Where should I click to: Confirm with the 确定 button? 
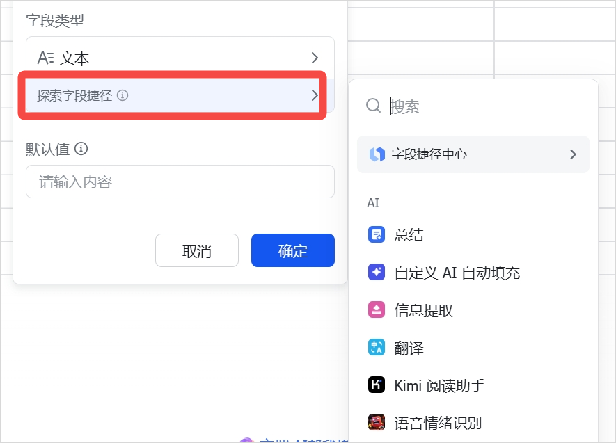tap(292, 251)
